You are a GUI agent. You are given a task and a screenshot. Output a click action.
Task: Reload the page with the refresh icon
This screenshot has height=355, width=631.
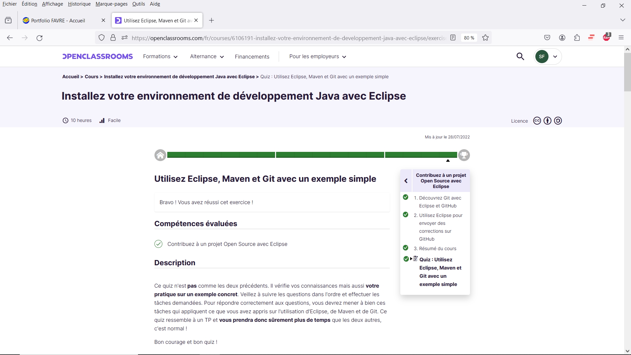[x=39, y=38]
